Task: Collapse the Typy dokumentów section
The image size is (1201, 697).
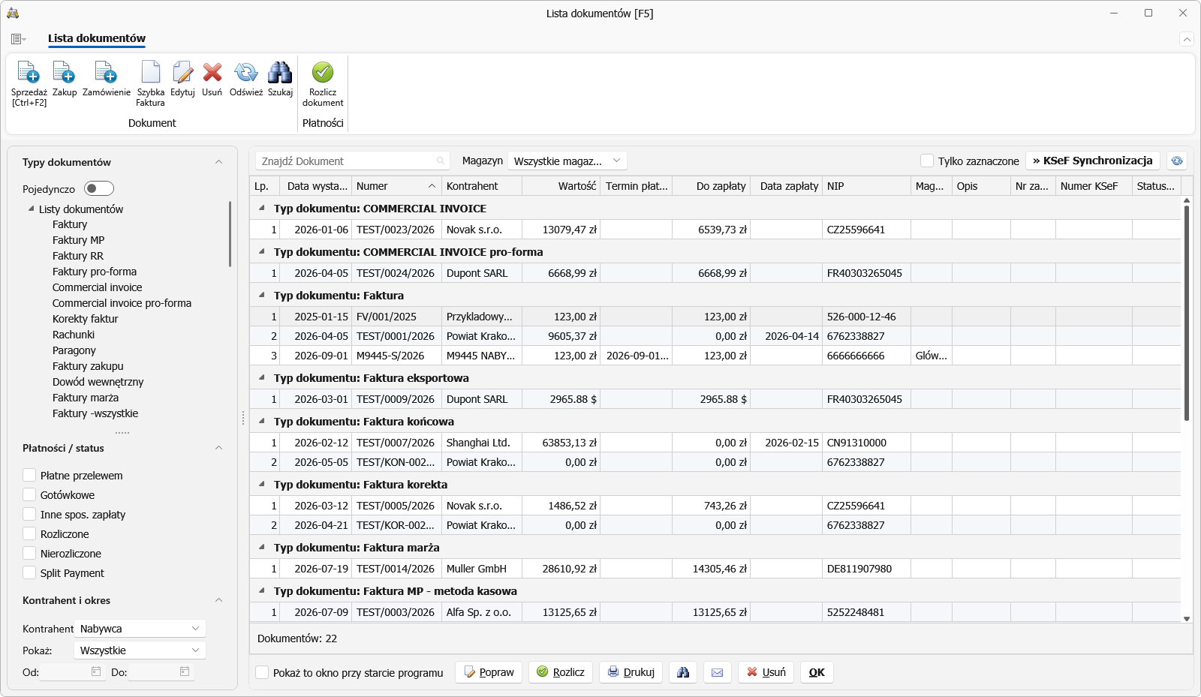Action: pos(218,162)
